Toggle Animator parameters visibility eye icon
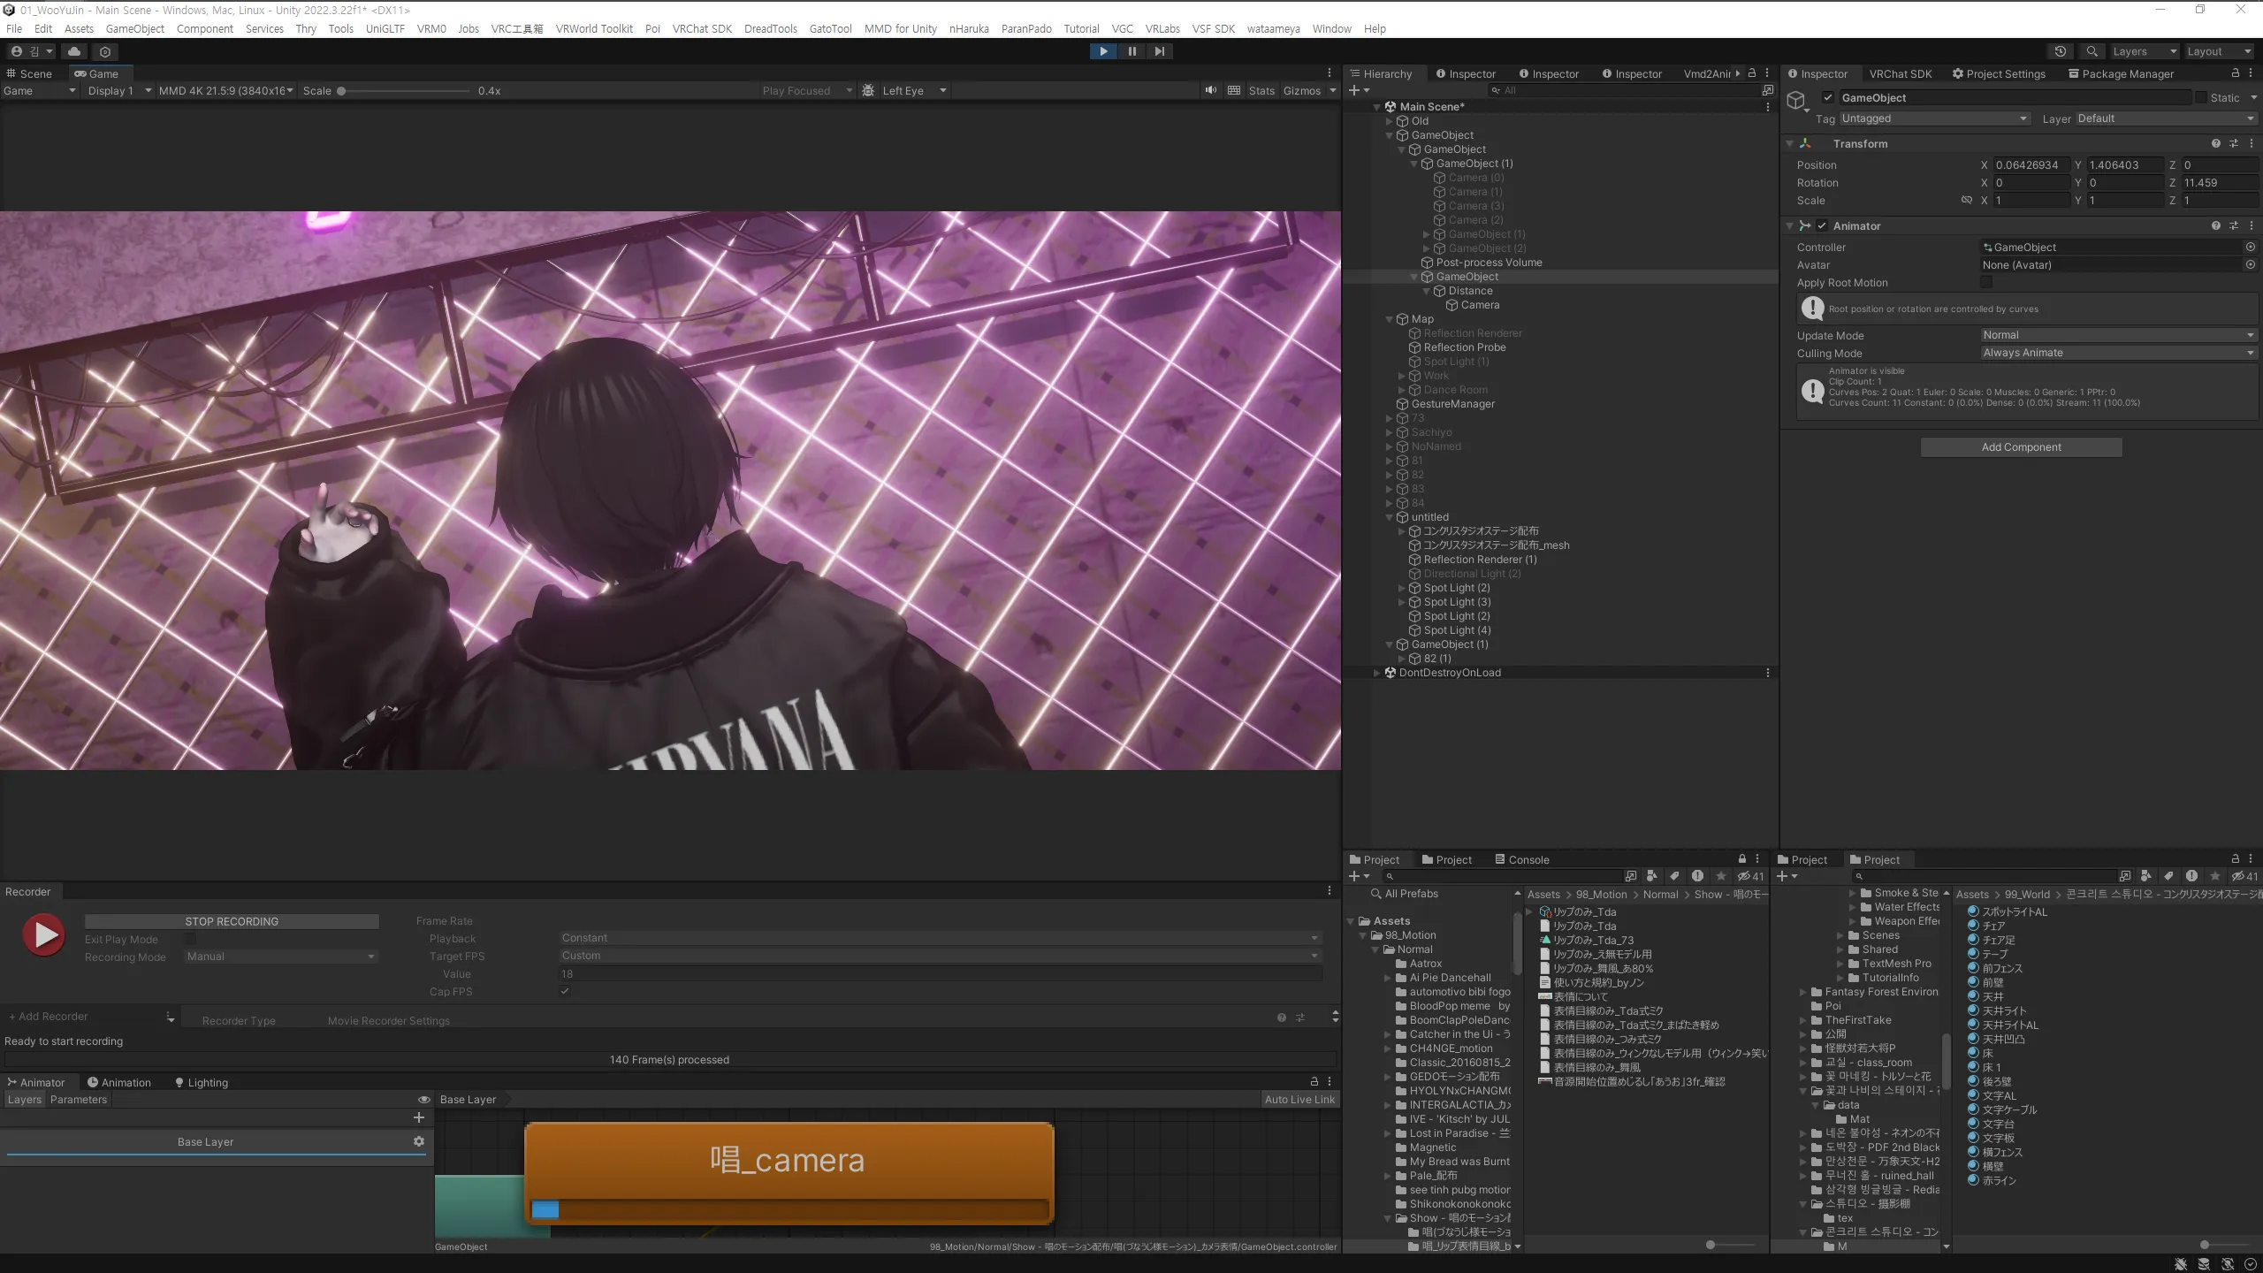Image resolution: width=2263 pixels, height=1273 pixels. tap(424, 1100)
